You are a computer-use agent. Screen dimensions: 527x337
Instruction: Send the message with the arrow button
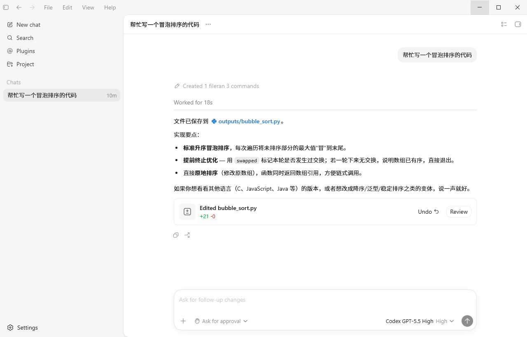(467, 321)
